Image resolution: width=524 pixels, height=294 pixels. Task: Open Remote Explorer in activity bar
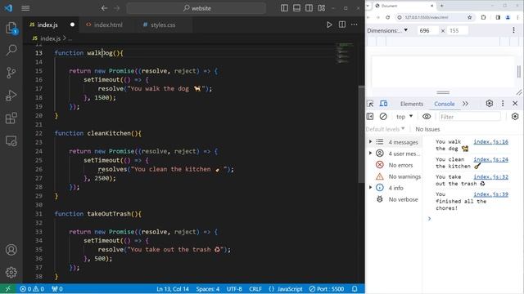11,140
